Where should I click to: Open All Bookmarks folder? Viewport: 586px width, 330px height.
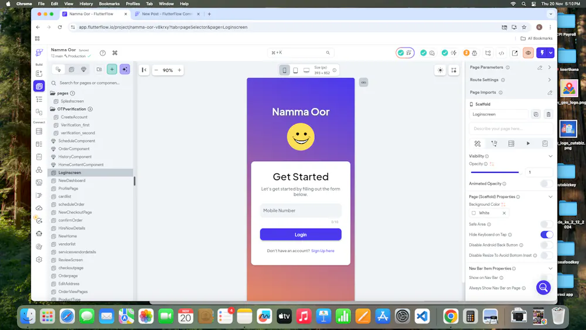tap(536, 38)
